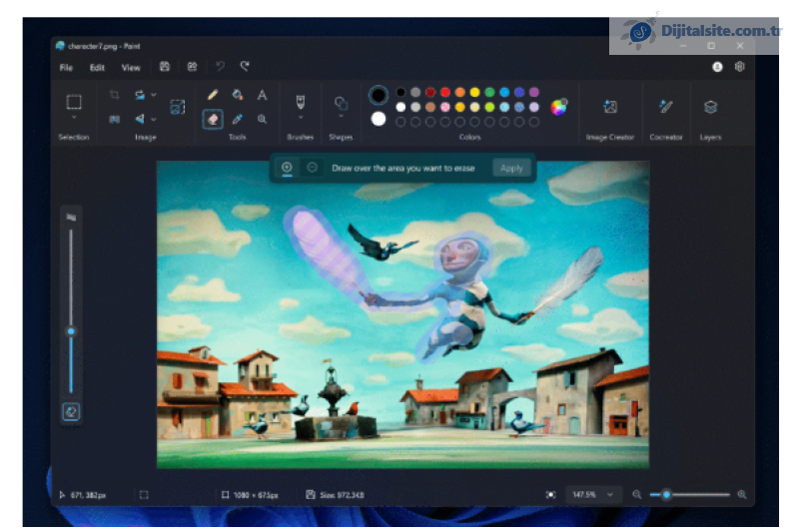
Task: Open Paint settings gear
Action: (740, 67)
